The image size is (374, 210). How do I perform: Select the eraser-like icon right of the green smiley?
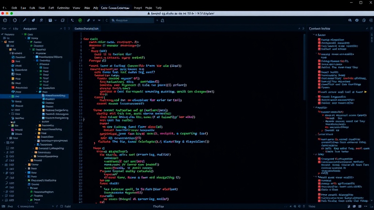(x=88, y=20)
